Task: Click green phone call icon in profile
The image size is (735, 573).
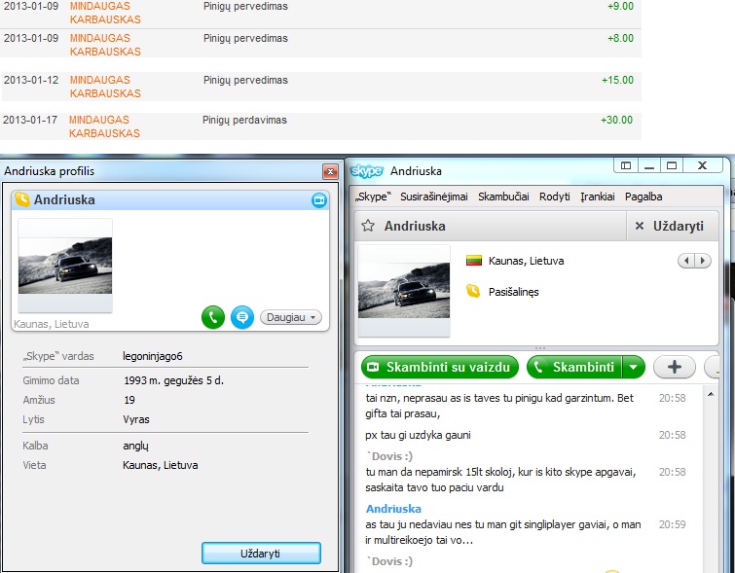Action: 213,317
